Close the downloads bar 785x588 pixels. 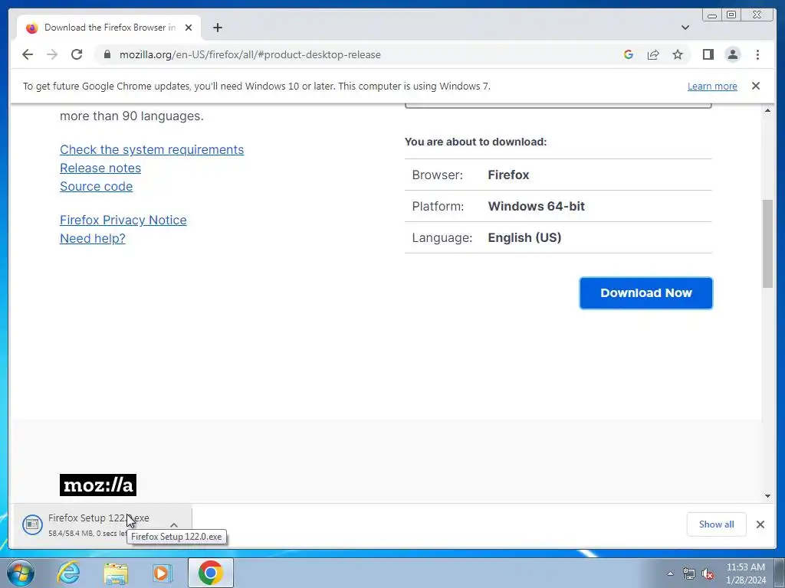pyautogui.click(x=760, y=524)
